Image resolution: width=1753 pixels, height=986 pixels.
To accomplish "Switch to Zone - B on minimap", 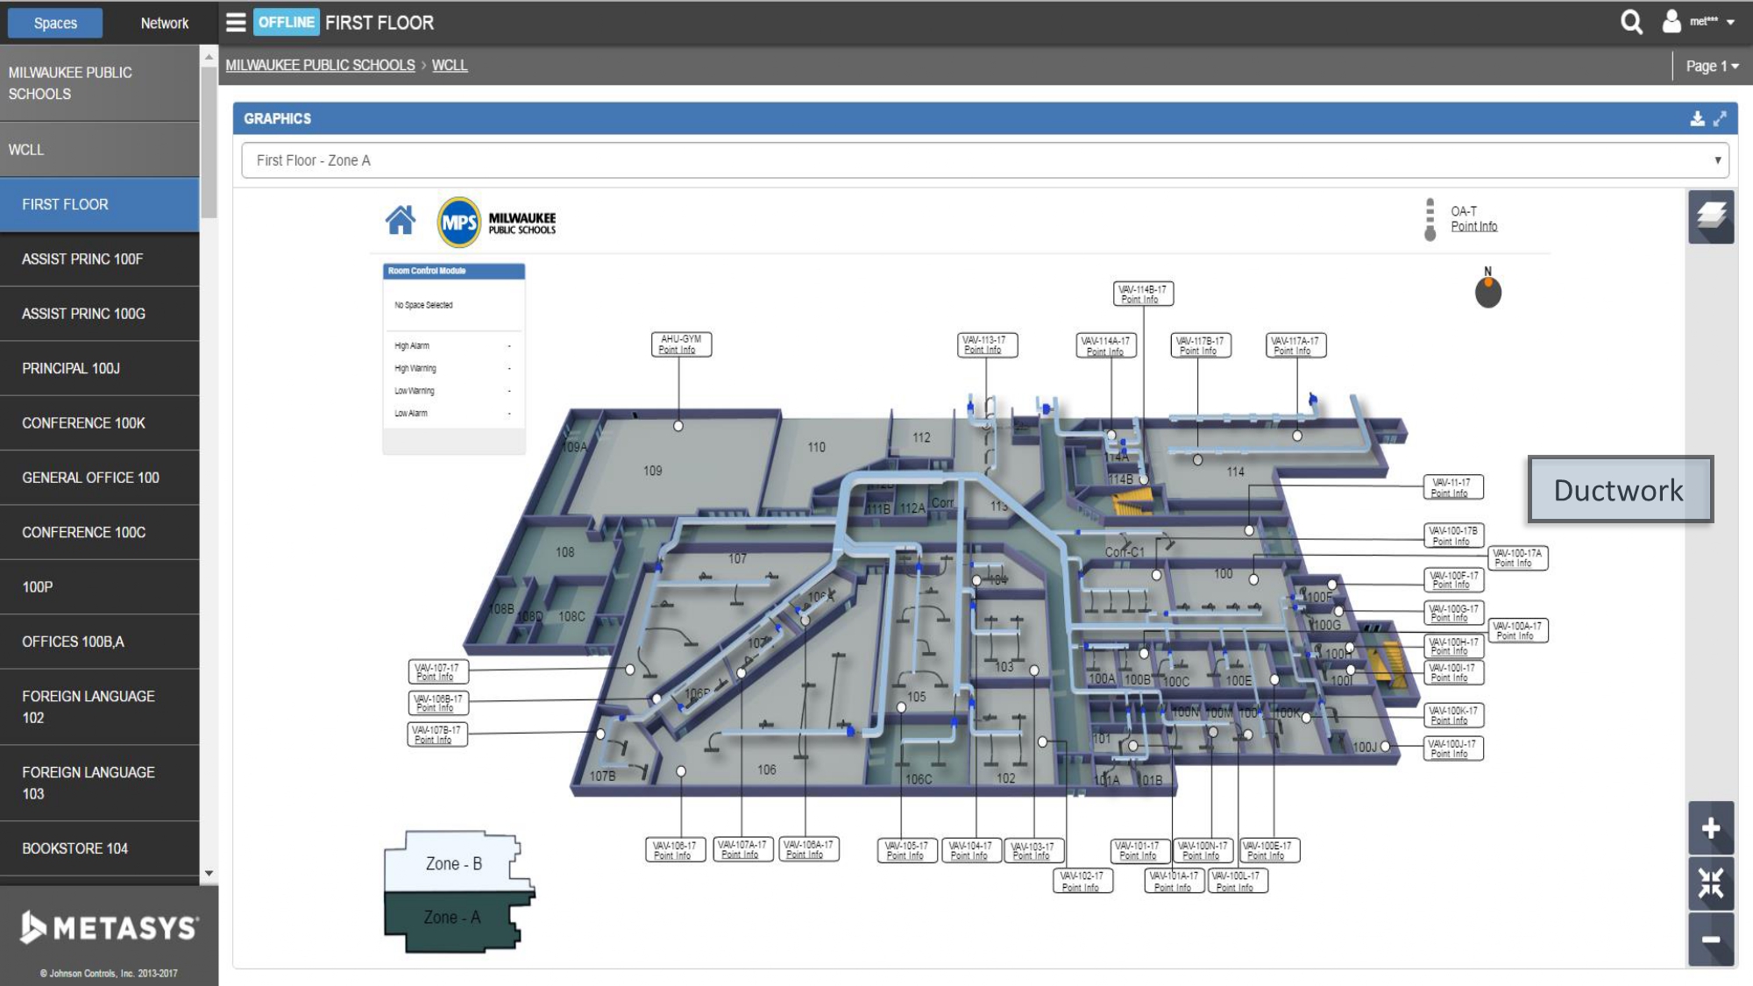I will tap(453, 864).
